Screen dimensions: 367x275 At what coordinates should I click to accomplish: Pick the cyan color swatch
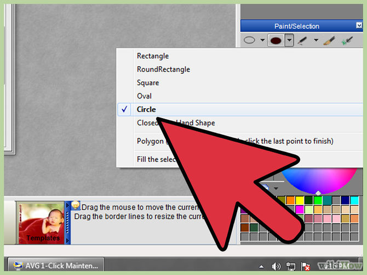[354, 200]
